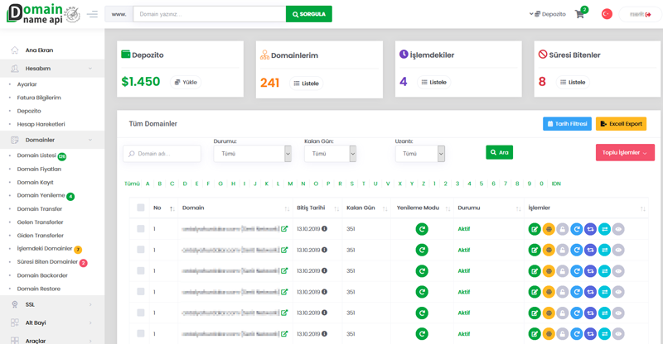Focus the top Domain yazınız search field
663x344 pixels.
click(x=210, y=14)
